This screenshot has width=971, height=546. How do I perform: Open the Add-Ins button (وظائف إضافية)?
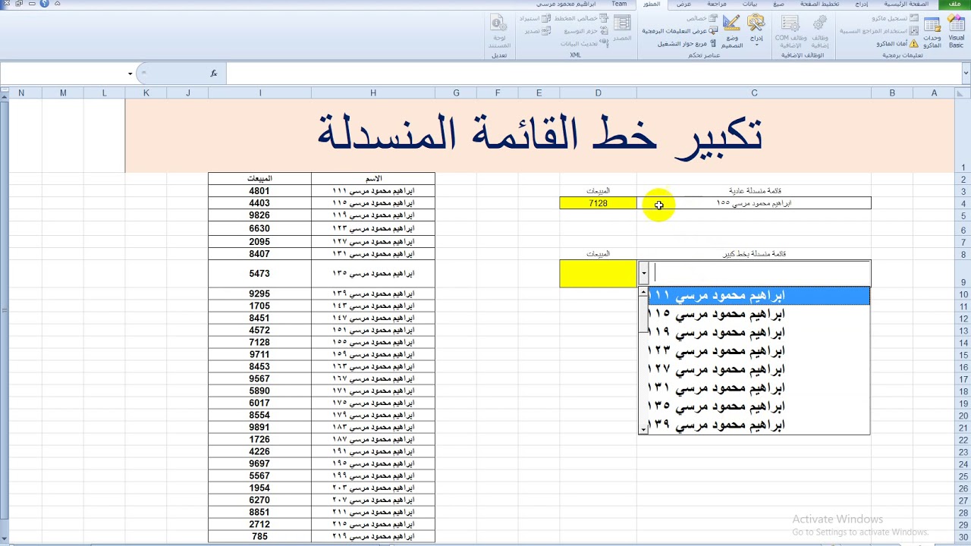tap(820, 30)
